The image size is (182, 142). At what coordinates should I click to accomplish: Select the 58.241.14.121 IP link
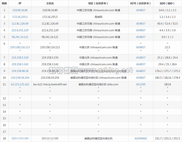tap(20, 37)
